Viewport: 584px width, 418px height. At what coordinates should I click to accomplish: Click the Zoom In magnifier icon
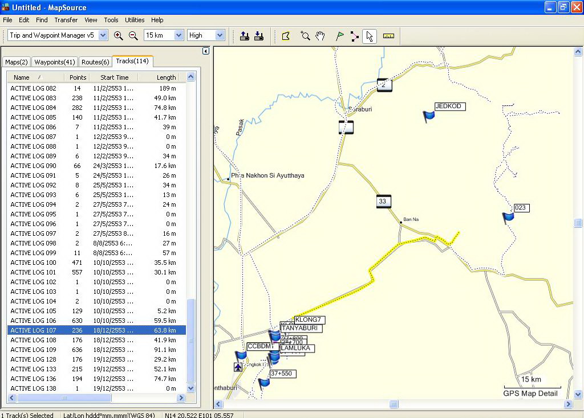(119, 36)
